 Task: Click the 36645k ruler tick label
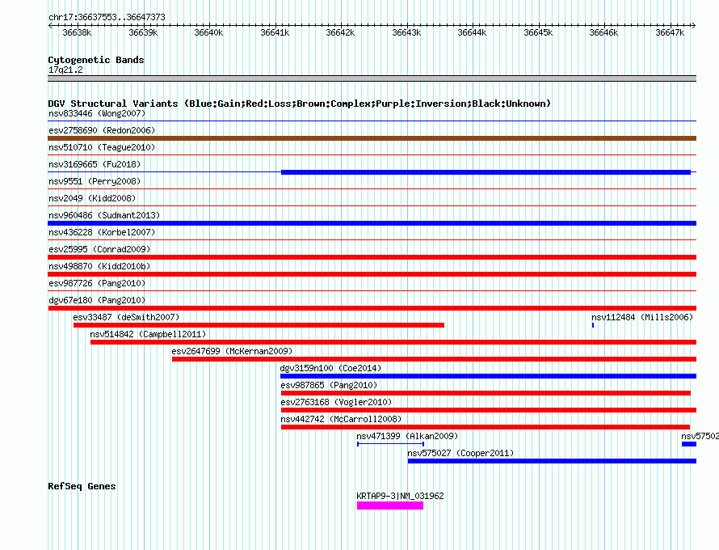tap(538, 32)
